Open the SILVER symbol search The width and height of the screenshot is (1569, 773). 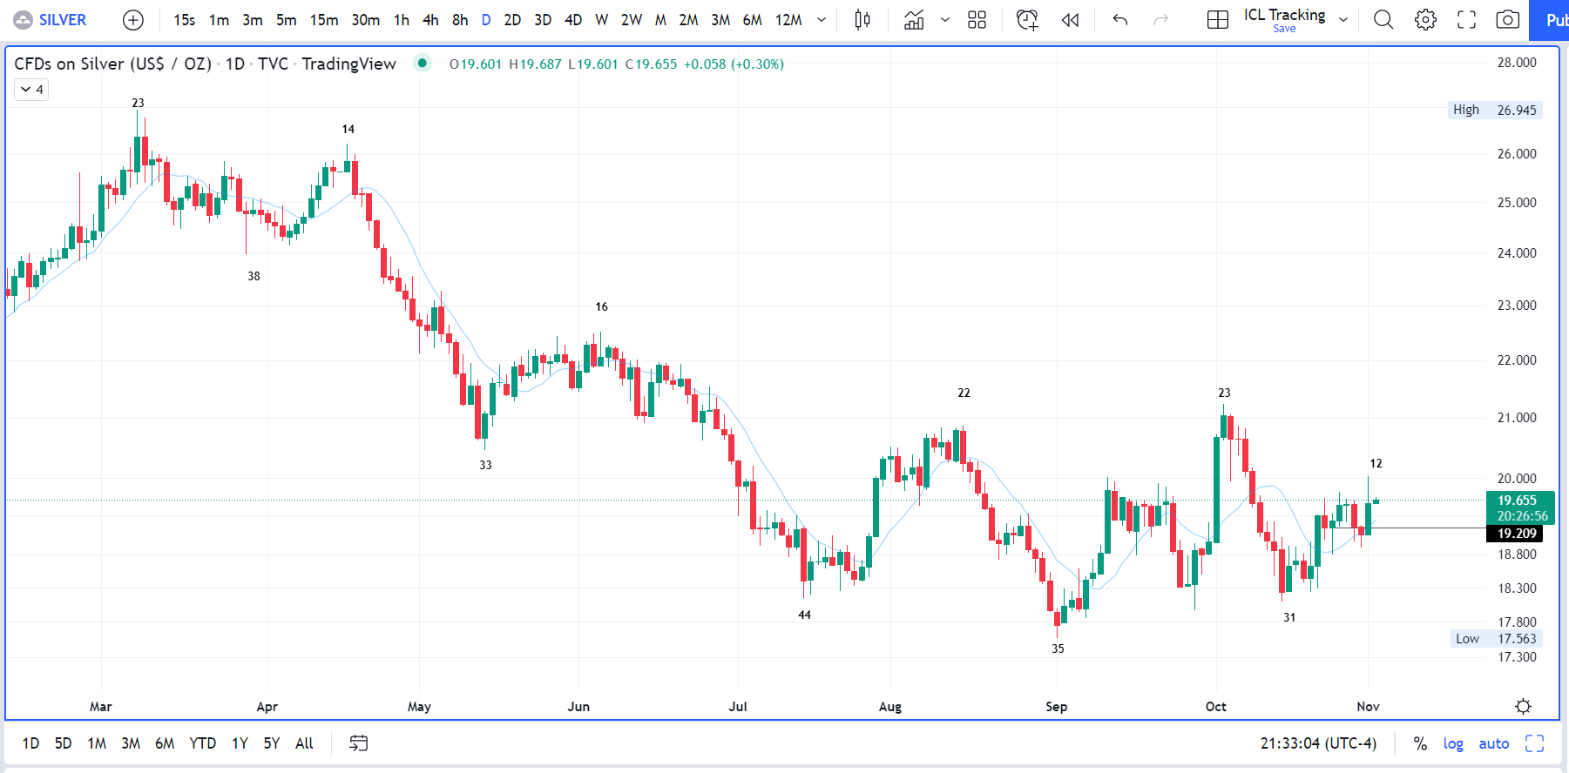coord(51,20)
